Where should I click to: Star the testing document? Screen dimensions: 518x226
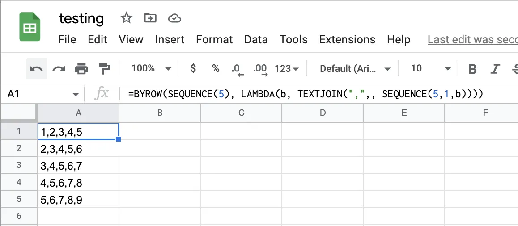coord(127,18)
